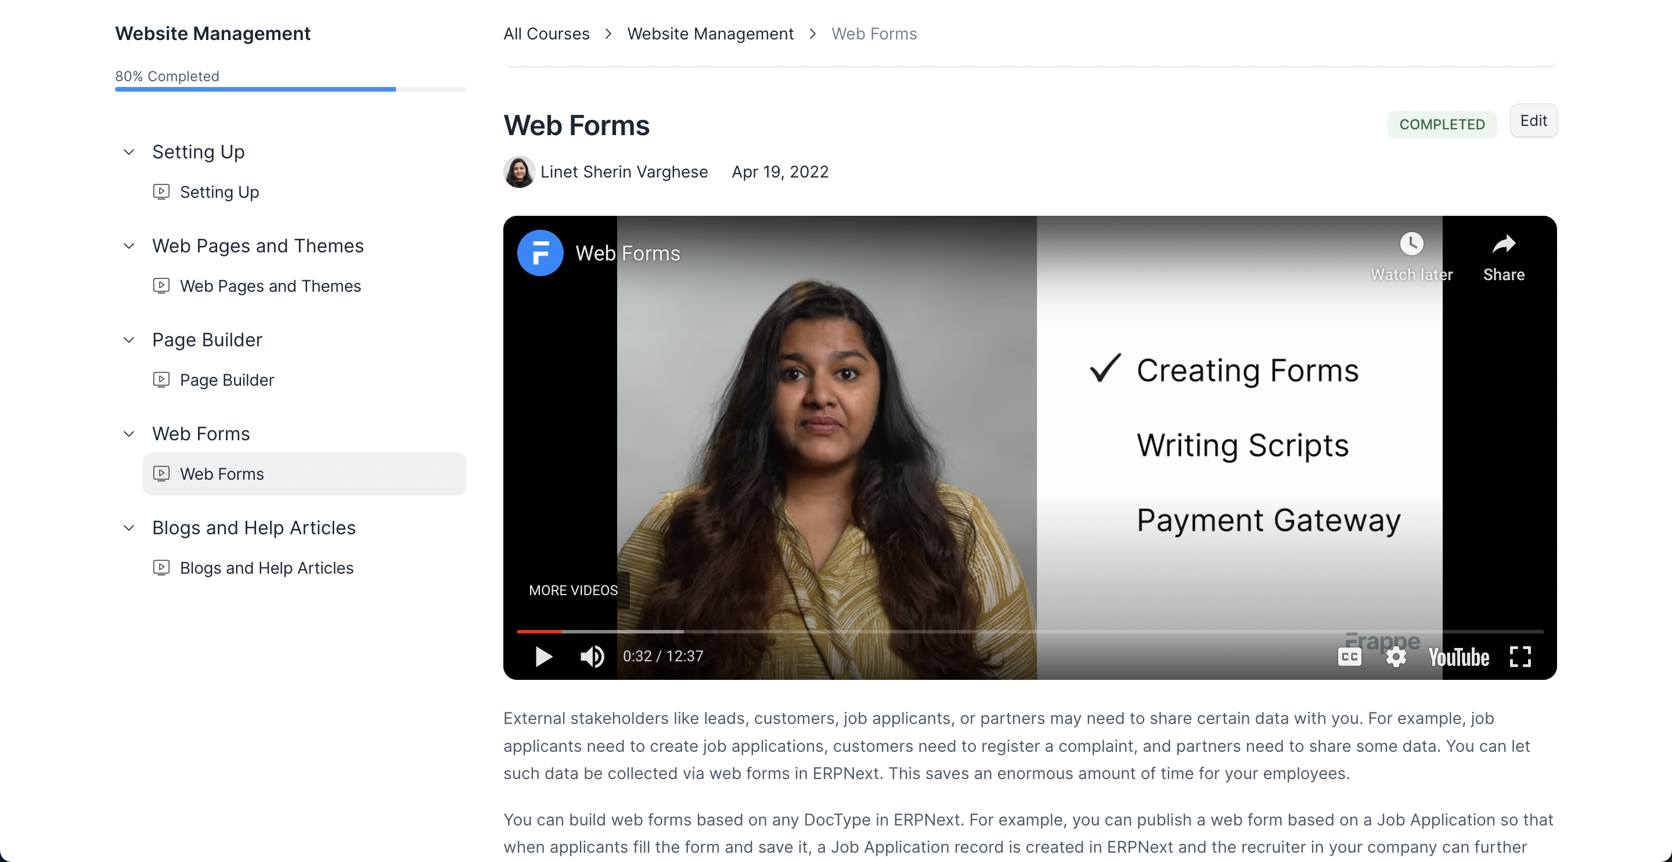Play the Web Forms video
This screenshot has width=1672, height=862.
click(543, 657)
